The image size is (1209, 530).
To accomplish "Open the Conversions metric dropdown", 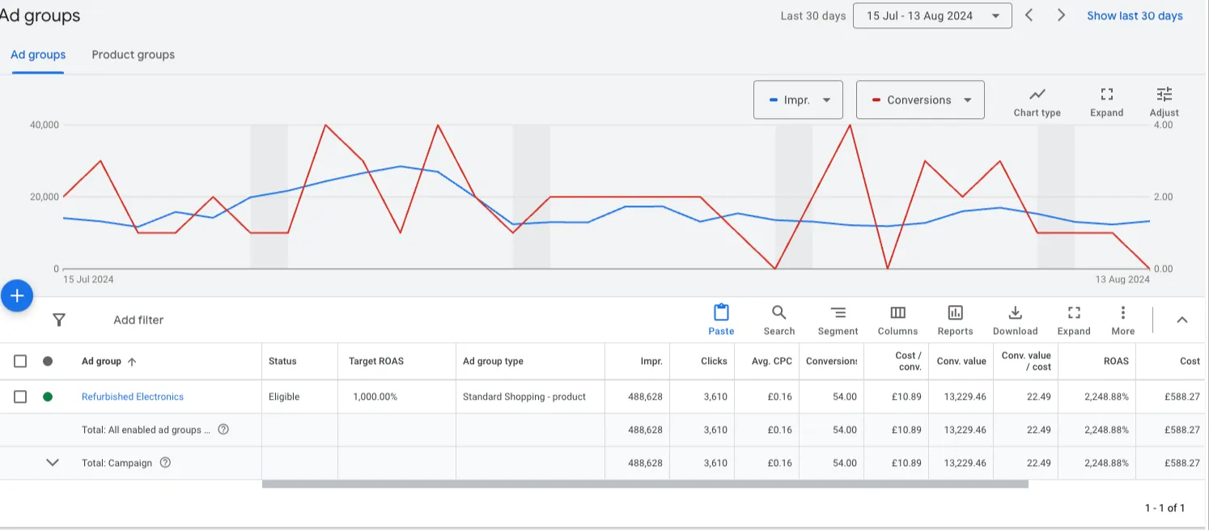I will [x=920, y=100].
